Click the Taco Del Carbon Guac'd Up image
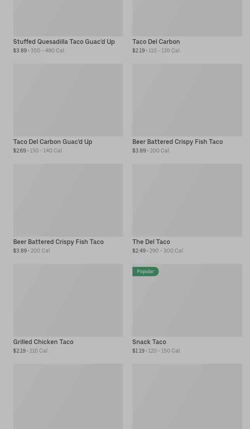Image resolution: width=250 pixels, height=429 pixels. [x=68, y=100]
